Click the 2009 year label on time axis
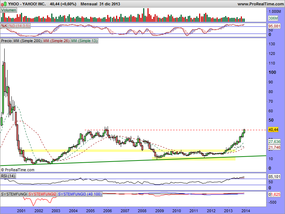Screen dimensions: 285x214 tap(159, 211)
